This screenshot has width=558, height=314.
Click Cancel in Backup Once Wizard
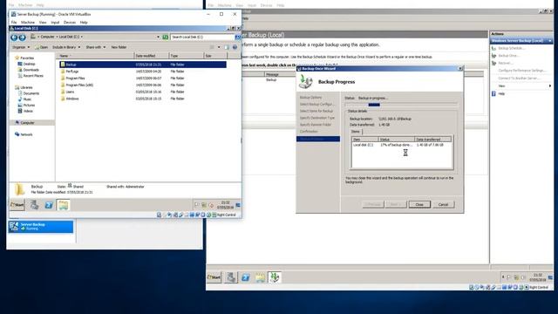(x=443, y=204)
